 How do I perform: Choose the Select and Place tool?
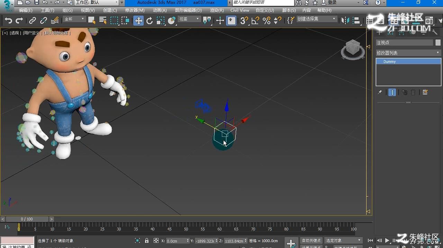click(172, 21)
